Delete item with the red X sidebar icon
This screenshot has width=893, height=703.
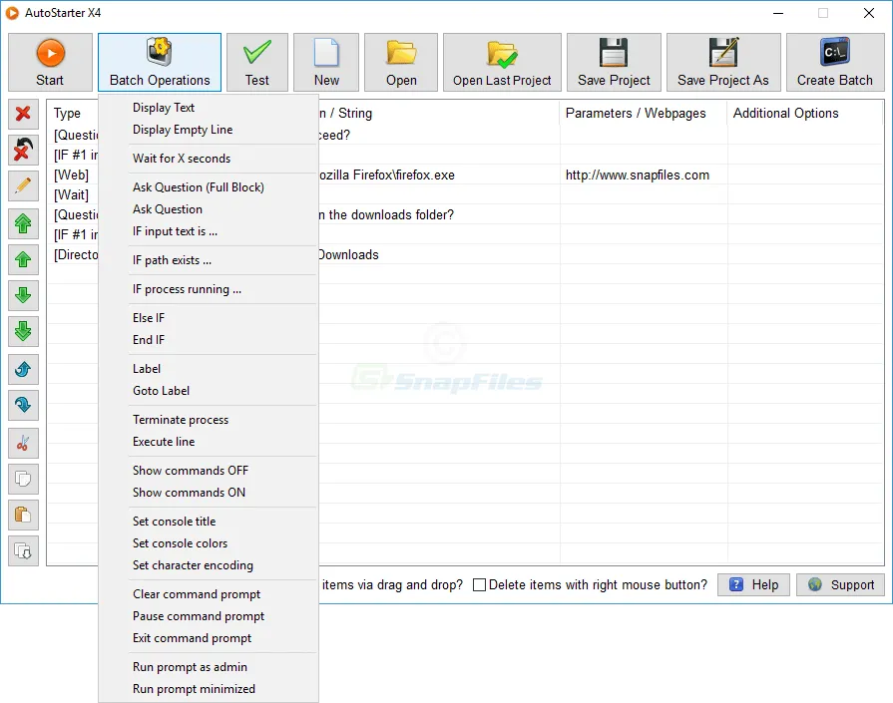[23, 114]
